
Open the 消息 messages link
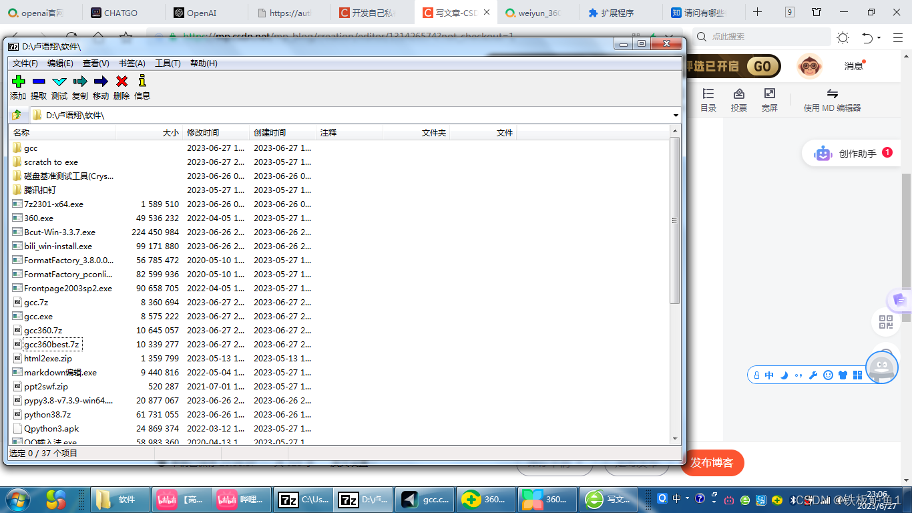coord(854,66)
